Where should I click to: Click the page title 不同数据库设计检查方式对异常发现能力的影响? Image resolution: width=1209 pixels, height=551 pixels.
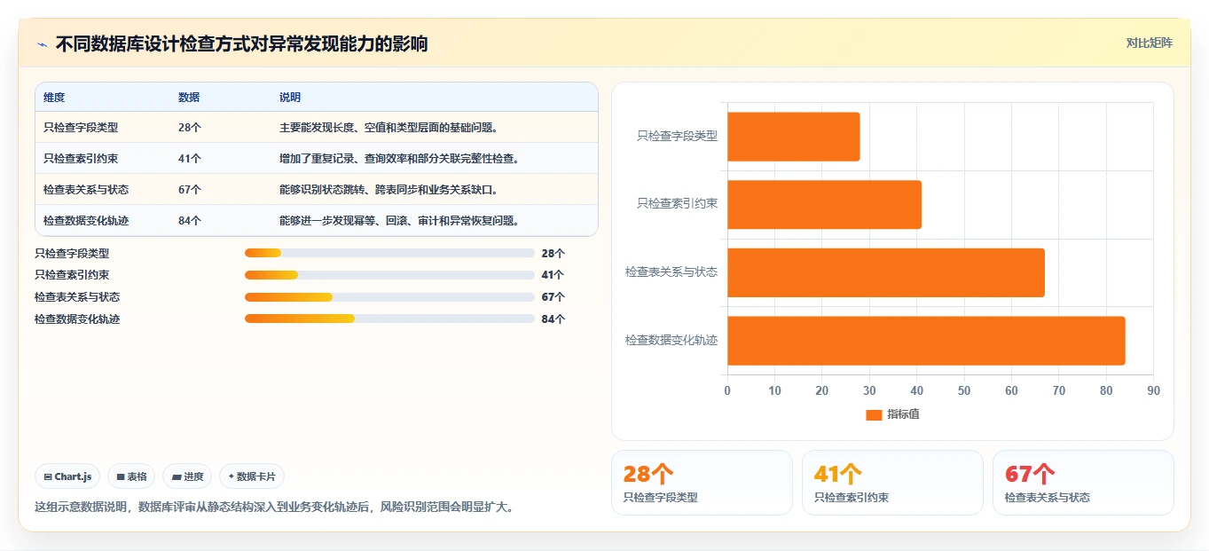241,44
